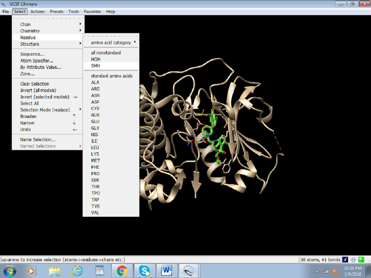Viewport: 371px width, 278px height.
Task: Select VAL residues
Action: tap(111, 213)
